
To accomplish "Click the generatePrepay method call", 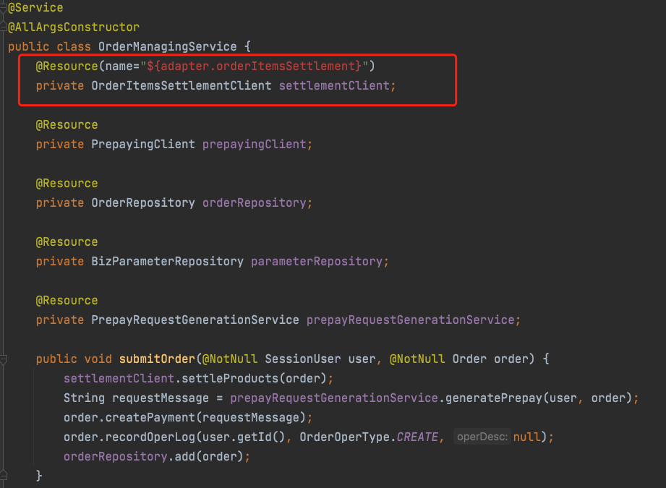I will tap(494, 398).
